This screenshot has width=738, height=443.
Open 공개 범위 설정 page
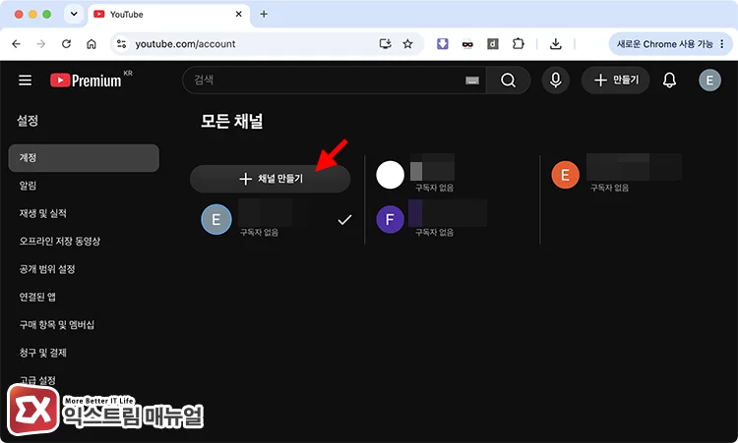pos(47,269)
